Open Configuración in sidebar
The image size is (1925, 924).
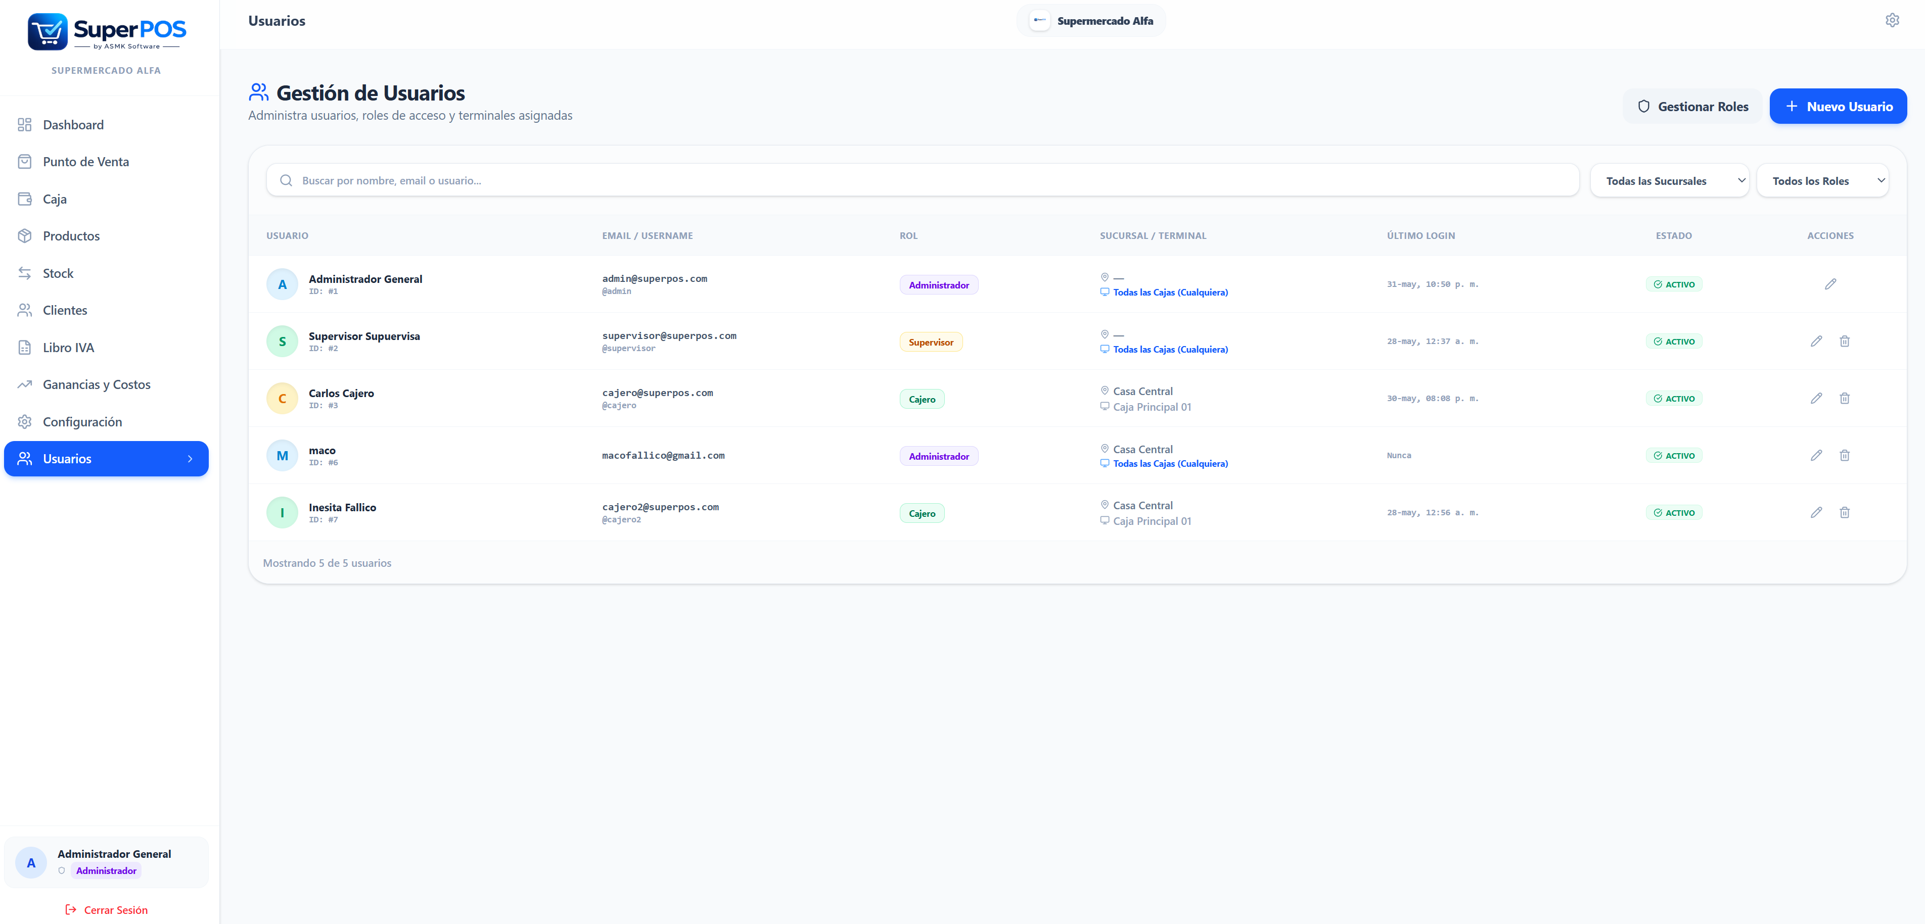[106, 422]
